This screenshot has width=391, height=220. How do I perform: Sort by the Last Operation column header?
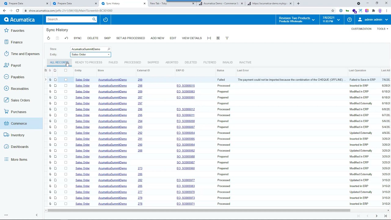pos(357,70)
